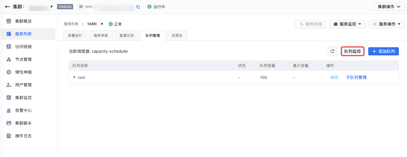This screenshot has height=157, width=407.
Task: Click the 队列容量 column header
Action: [267, 65]
